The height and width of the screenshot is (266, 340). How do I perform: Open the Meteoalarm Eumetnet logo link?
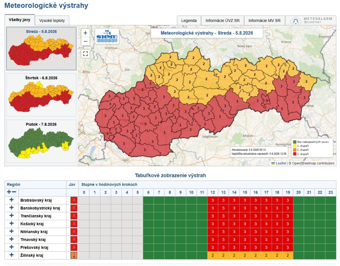[311, 20]
